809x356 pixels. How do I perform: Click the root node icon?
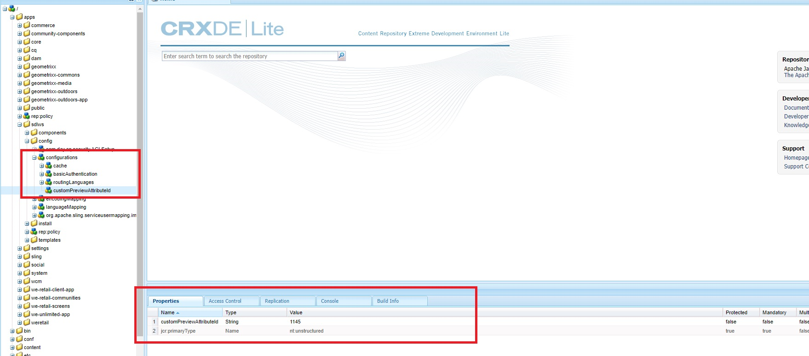click(12, 8)
